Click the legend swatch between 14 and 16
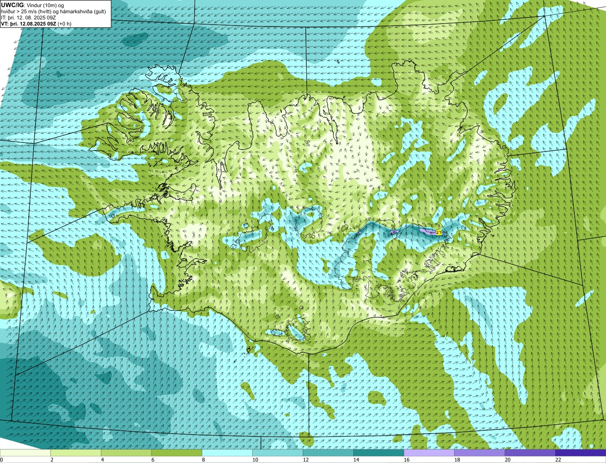 pos(379,453)
